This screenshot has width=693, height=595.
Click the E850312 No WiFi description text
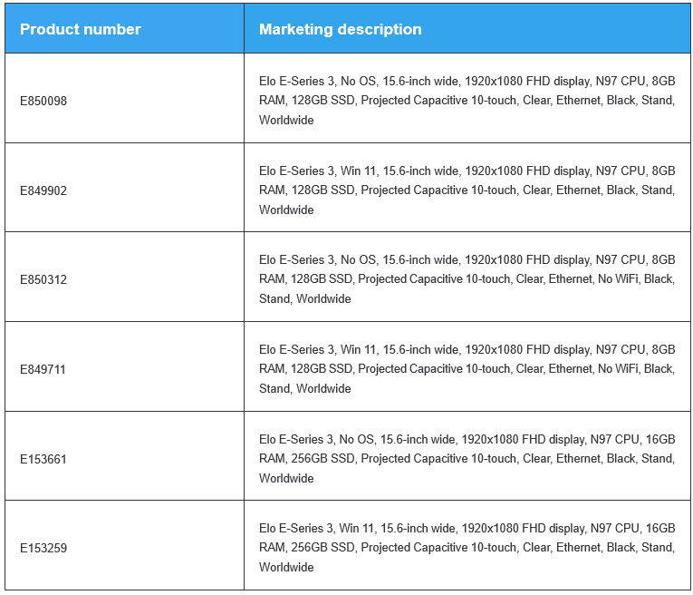[467, 279]
